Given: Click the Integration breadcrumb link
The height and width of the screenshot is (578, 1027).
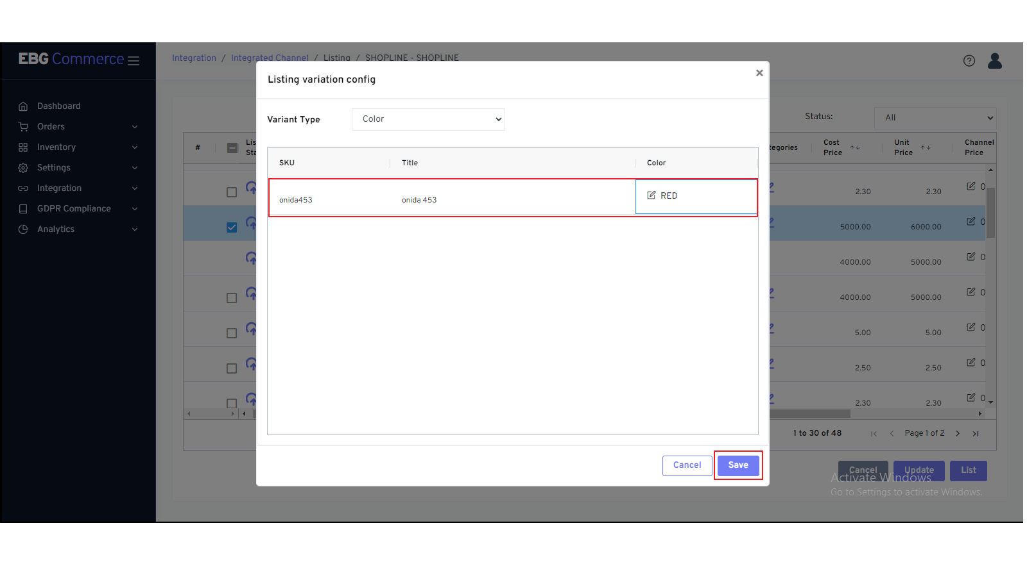Looking at the screenshot, I should 194,58.
